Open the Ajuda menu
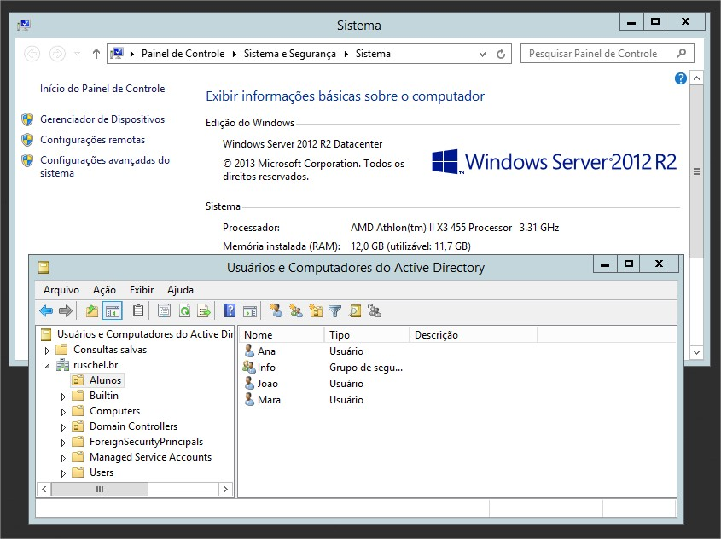721x539 pixels. pos(180,290)
